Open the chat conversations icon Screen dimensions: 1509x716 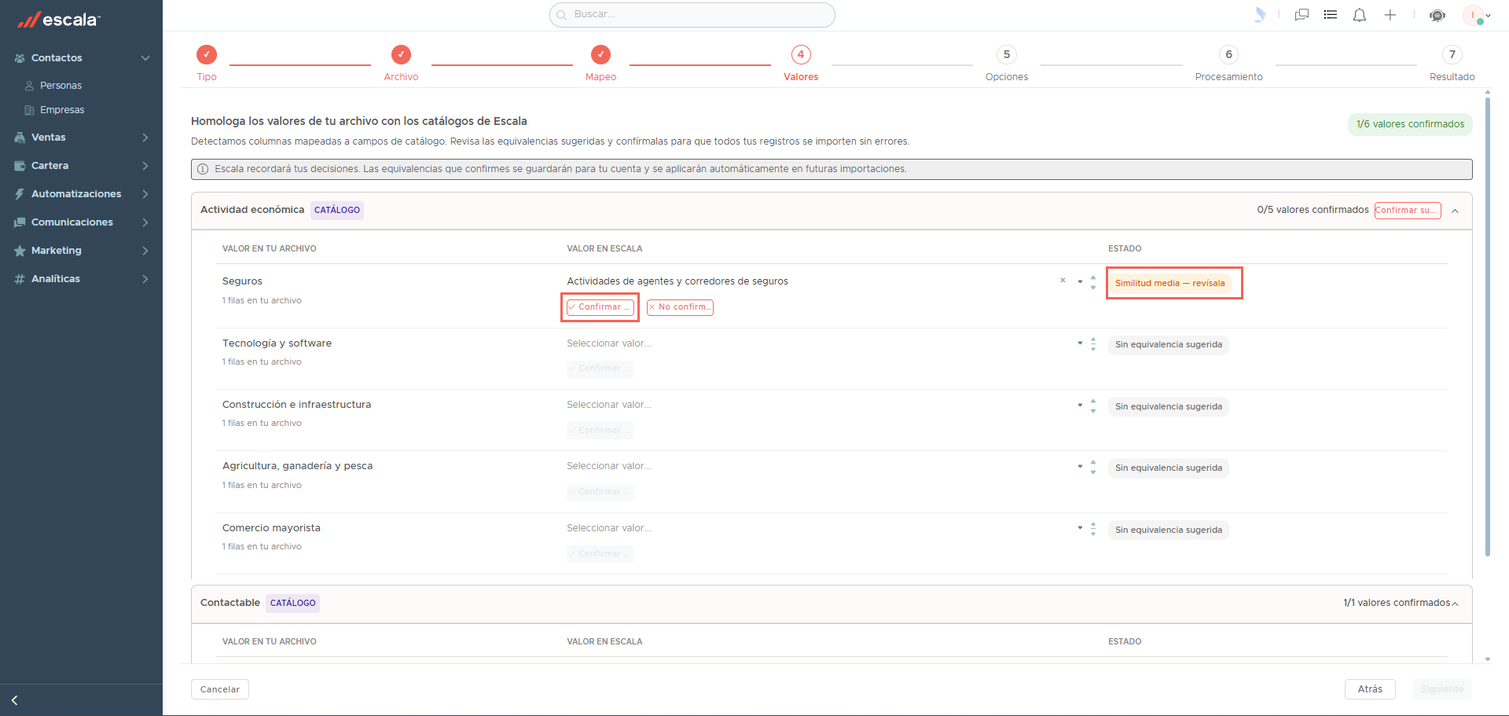click(1302, 15)
